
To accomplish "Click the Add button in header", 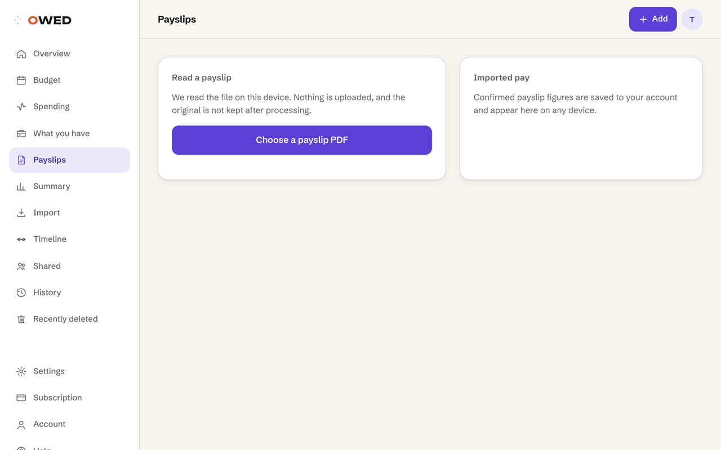I will pos(653,19).
